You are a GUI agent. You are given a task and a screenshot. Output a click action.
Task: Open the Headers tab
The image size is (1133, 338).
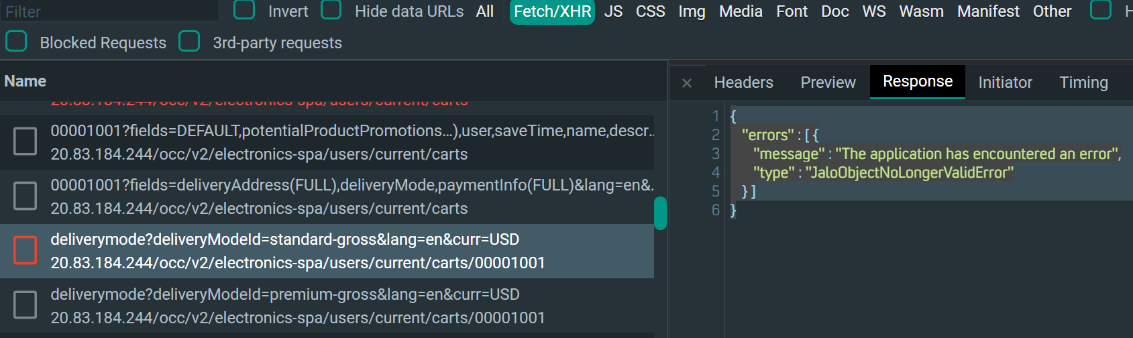743,82
